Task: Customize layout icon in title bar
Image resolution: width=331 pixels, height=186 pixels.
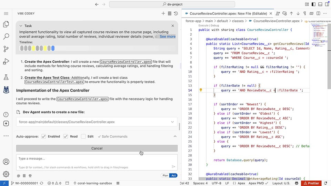Action: pyautogui.click(x=307, y=4)
